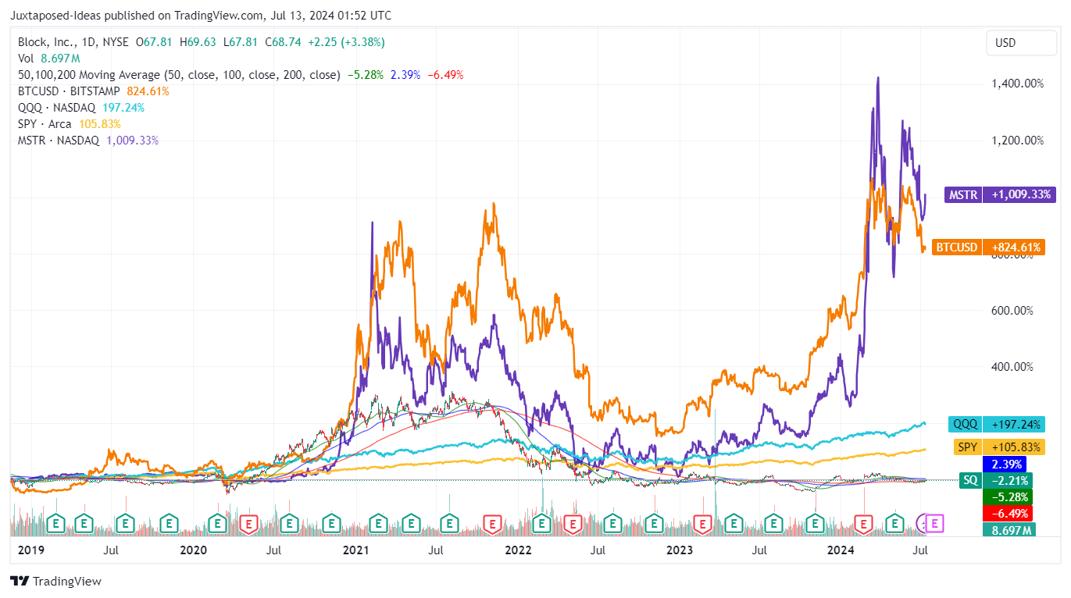Click the teal 8.697M volume axis label
This screenshot has width=1071, height=598.
[1009, 531]
